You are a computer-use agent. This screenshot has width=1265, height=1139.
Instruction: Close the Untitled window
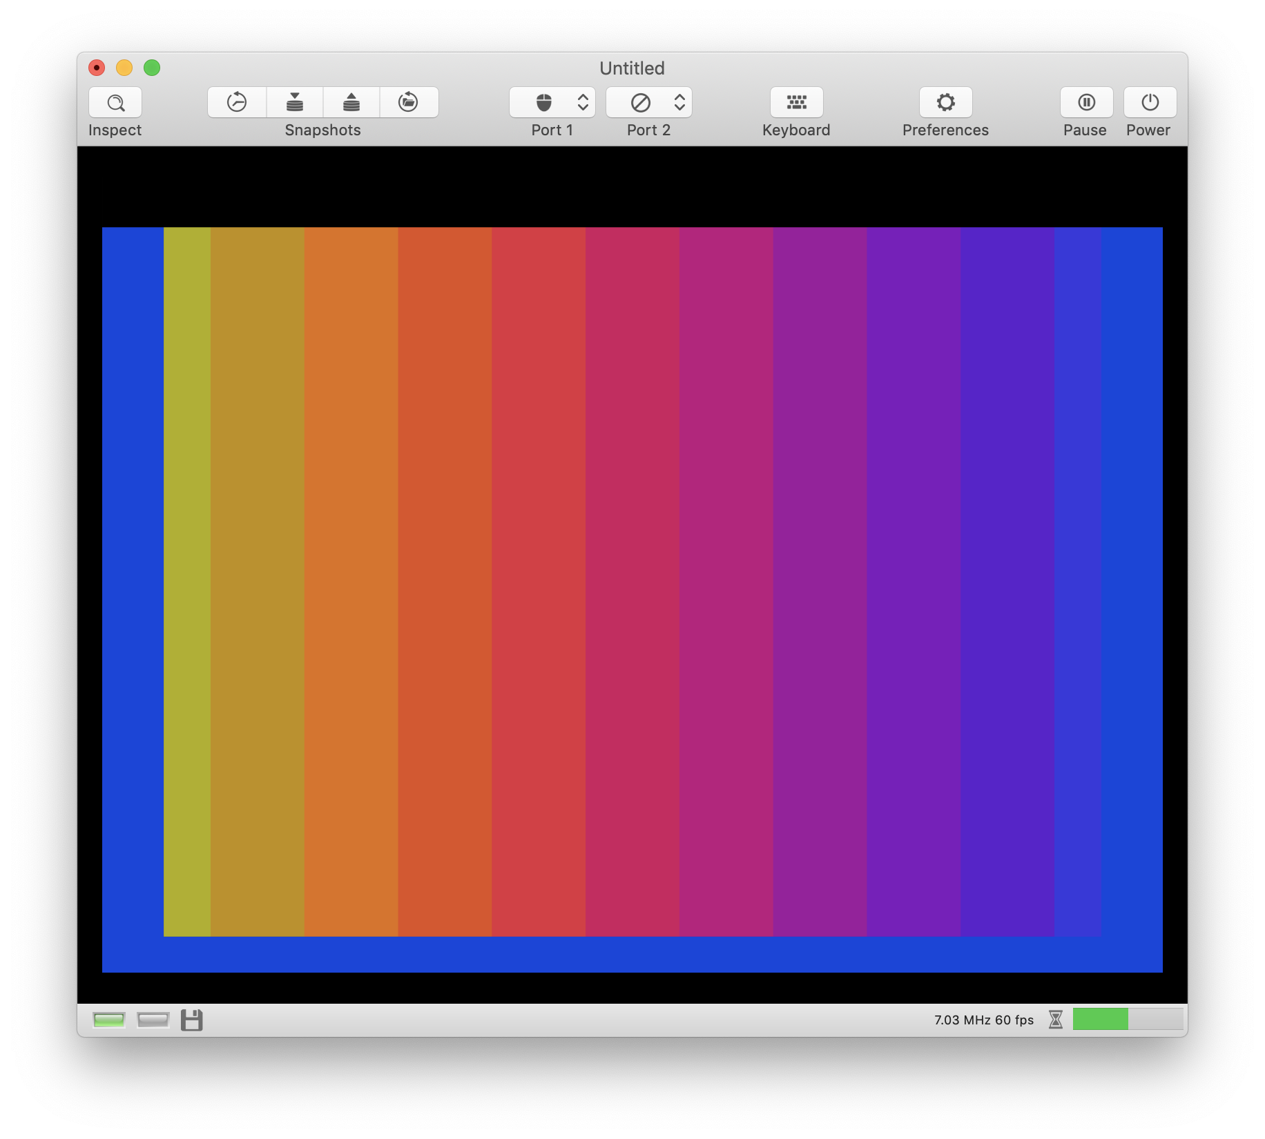[97, 68]
